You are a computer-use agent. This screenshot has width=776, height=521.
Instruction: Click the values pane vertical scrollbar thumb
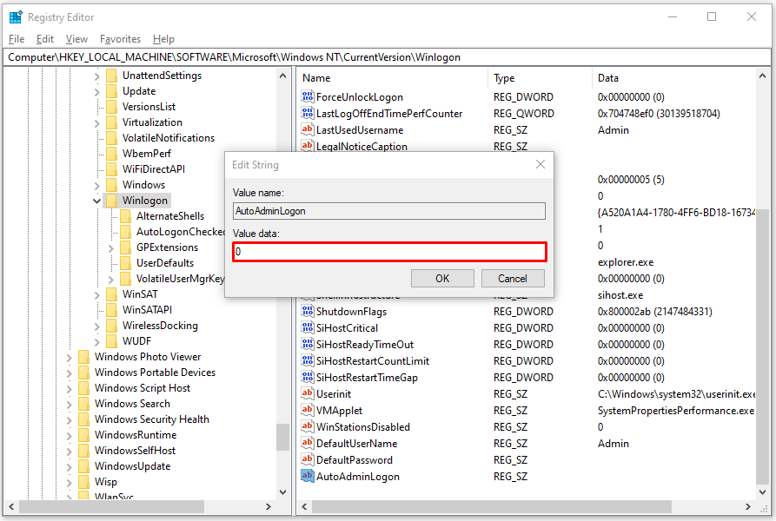pos(763,346)
